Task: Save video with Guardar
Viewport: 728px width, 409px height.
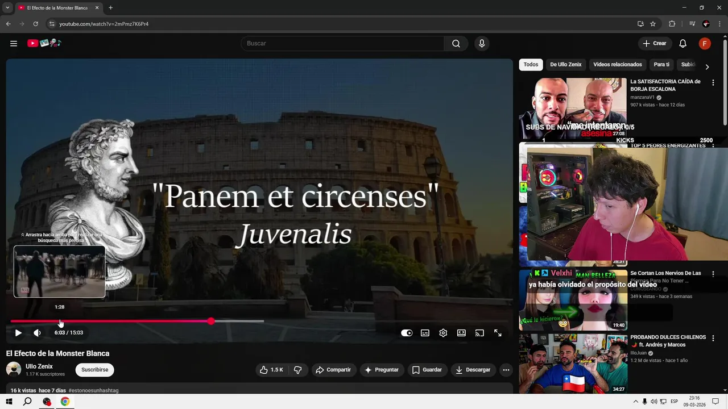Action: (x=427, y=370)
